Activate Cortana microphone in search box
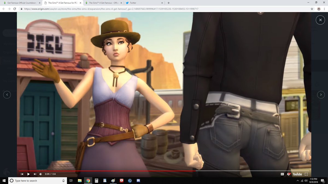This screenshot has width=328, height=184. click(63, 180)
